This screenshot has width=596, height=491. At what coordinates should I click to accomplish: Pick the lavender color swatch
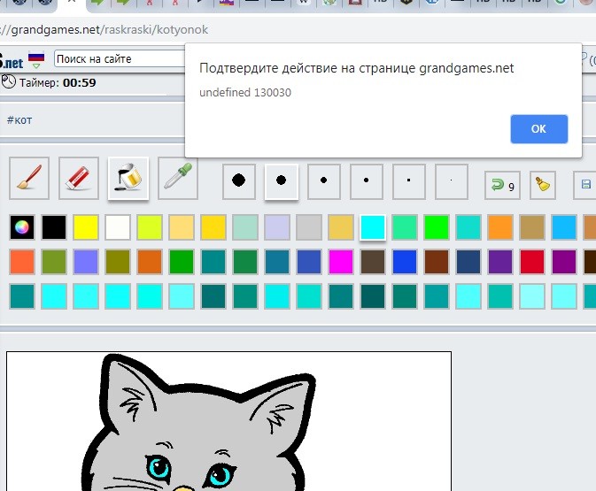(x=277, y=227)
